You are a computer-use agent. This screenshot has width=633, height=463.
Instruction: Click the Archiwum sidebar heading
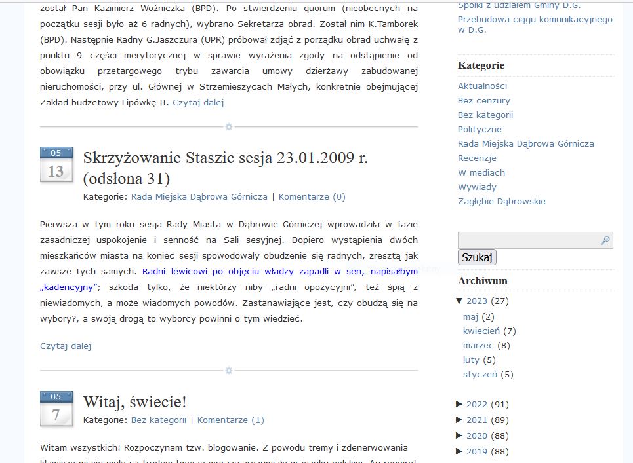(482, 281)
